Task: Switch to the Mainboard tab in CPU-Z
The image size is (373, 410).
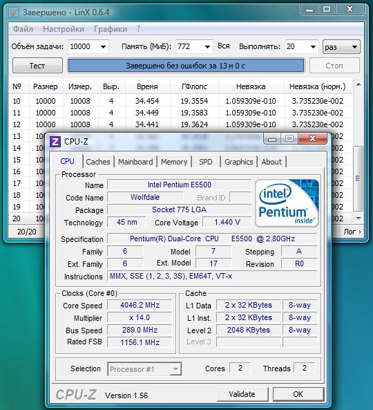Action: [x=135, y=162]
